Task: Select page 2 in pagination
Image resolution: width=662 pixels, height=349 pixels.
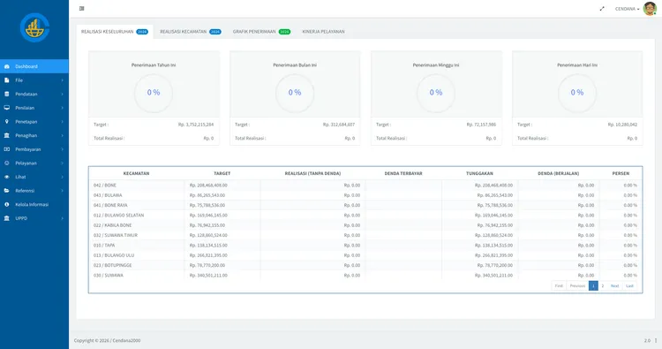Action: (603, 286)
